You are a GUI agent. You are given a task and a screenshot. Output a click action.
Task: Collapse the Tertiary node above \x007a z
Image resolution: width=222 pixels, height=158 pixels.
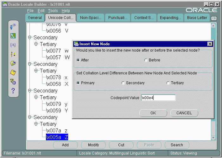(36, 124)
